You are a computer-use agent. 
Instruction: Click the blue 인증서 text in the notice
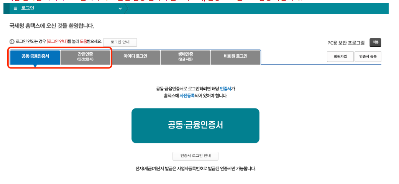tap(225, 89)
